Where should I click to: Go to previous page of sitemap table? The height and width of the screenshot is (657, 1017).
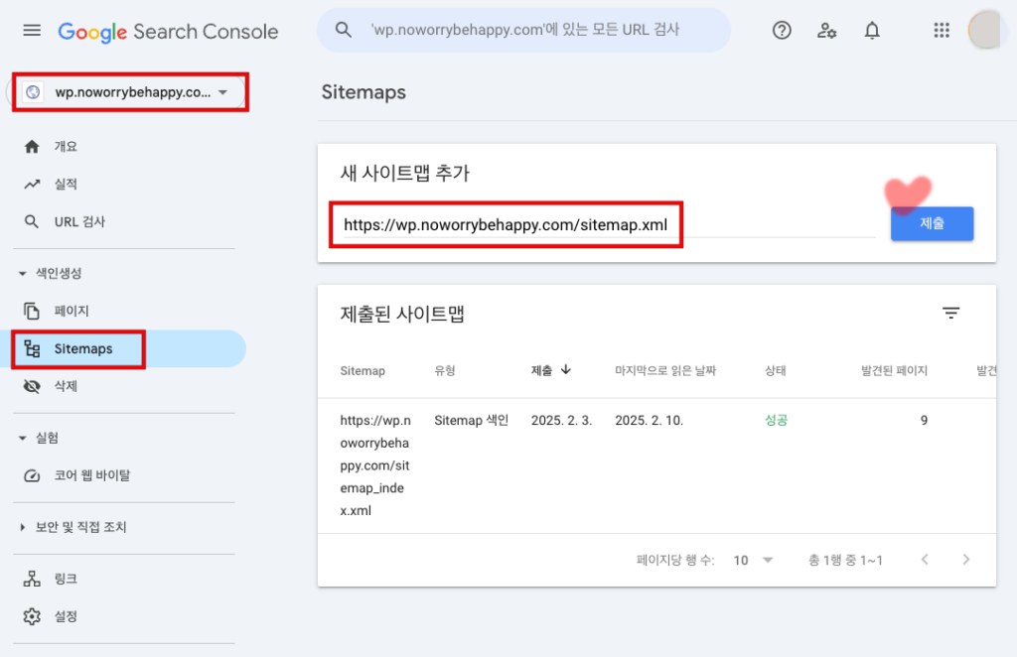[925, 559]
